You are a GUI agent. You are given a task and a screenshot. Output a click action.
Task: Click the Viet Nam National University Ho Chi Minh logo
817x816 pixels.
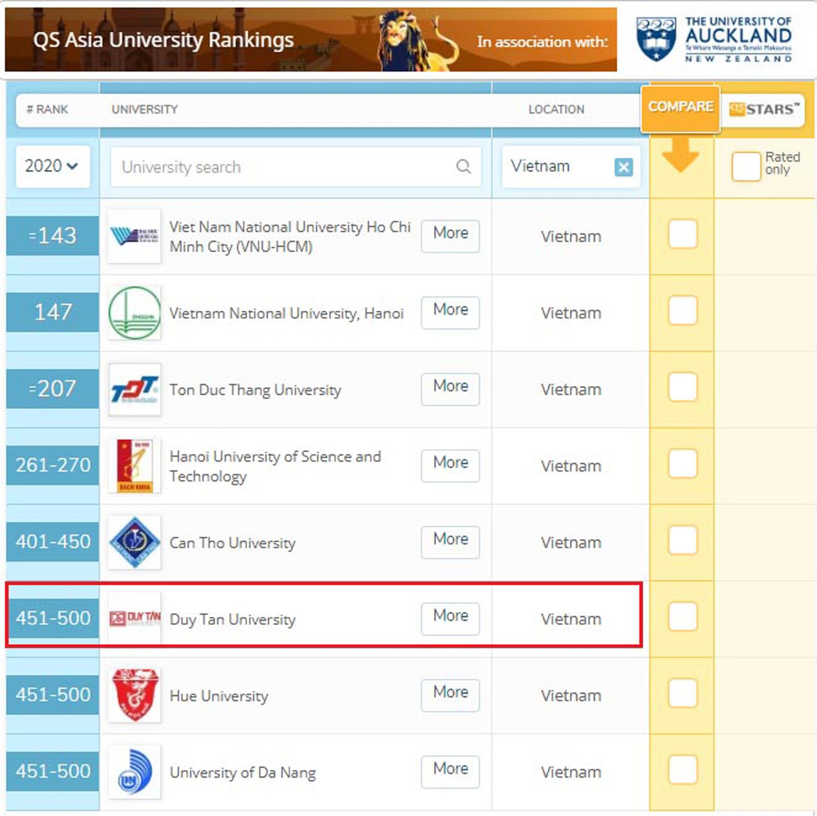pyautogui.click(x=134, y=236)
